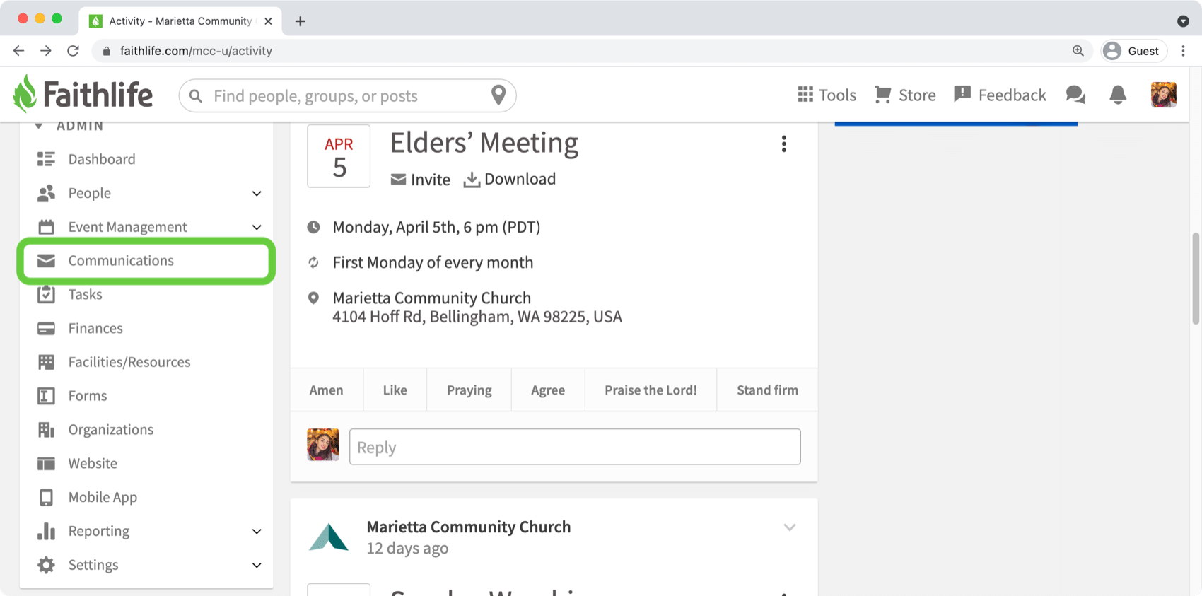Click the APR 5 date tile
Image resolution: width=1202 pixels, height=596 pixels.
click(339, 156)
